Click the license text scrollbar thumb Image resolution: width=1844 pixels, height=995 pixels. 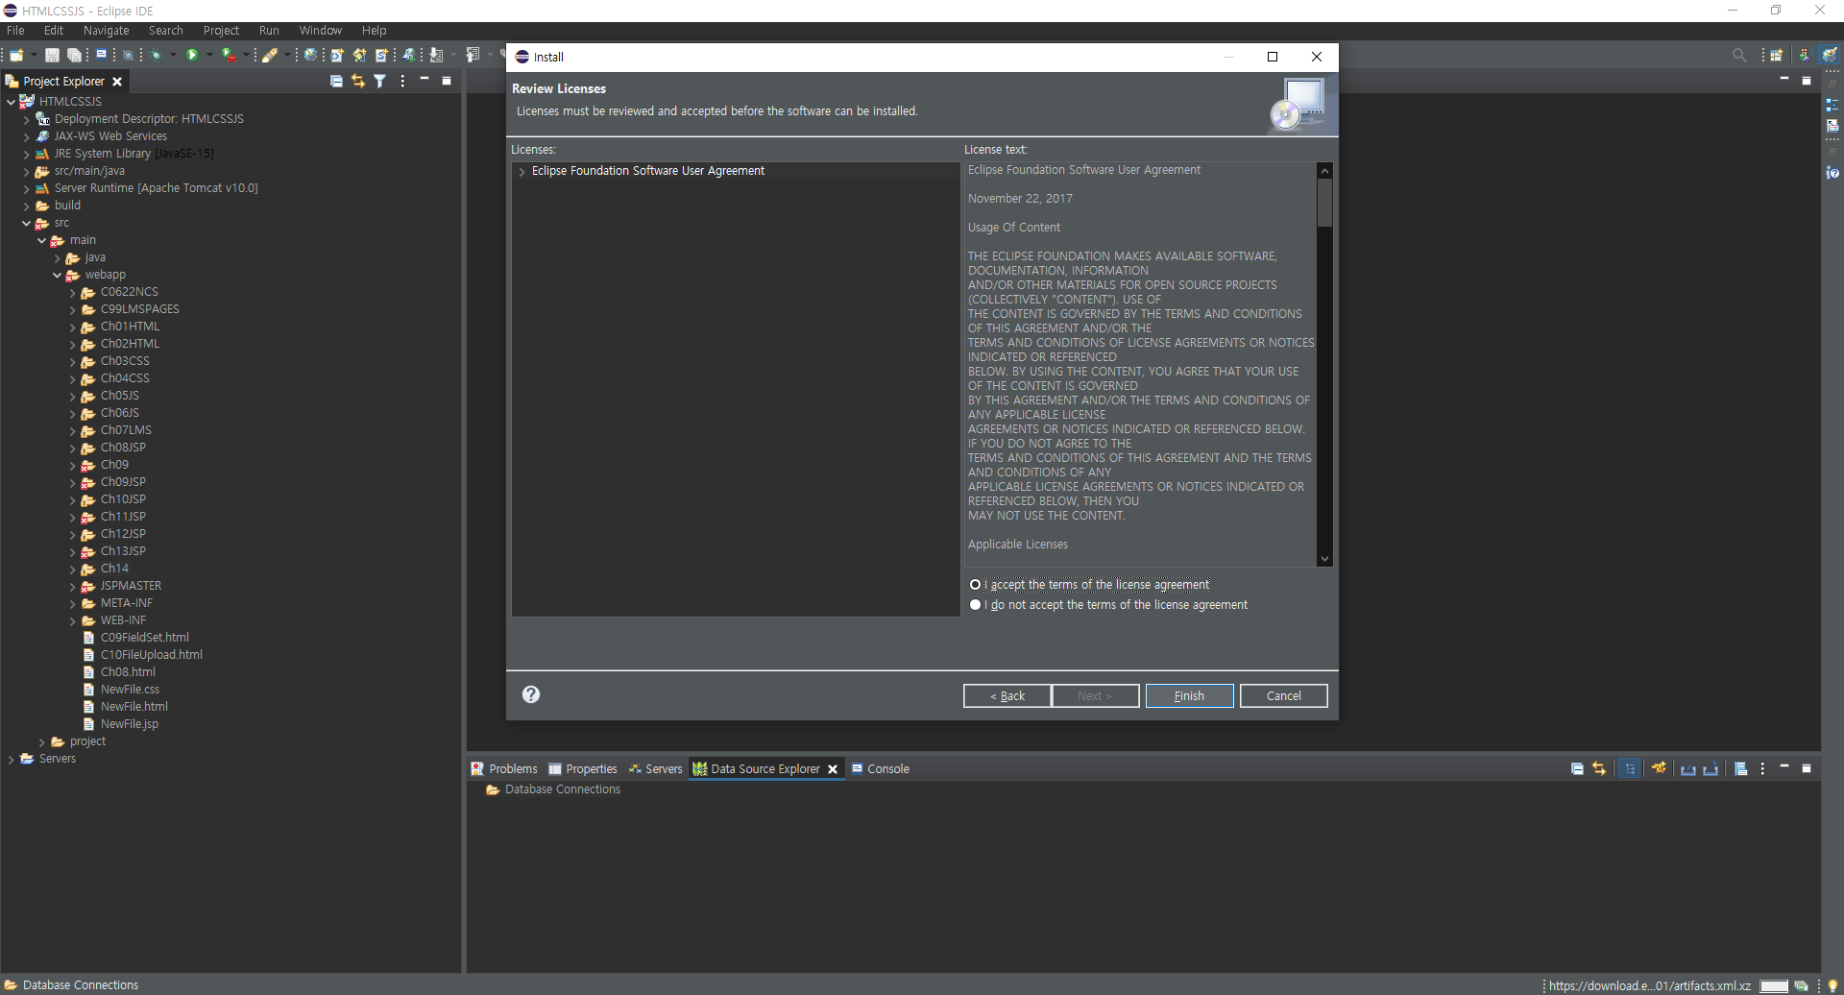pyautogui.click(x=1324, y=203)
